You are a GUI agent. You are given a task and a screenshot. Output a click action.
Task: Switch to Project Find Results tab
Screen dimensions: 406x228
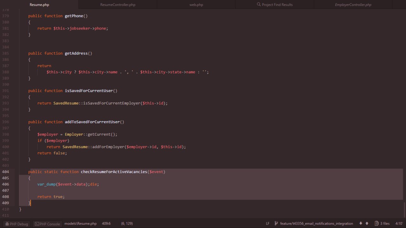[275, 5]
